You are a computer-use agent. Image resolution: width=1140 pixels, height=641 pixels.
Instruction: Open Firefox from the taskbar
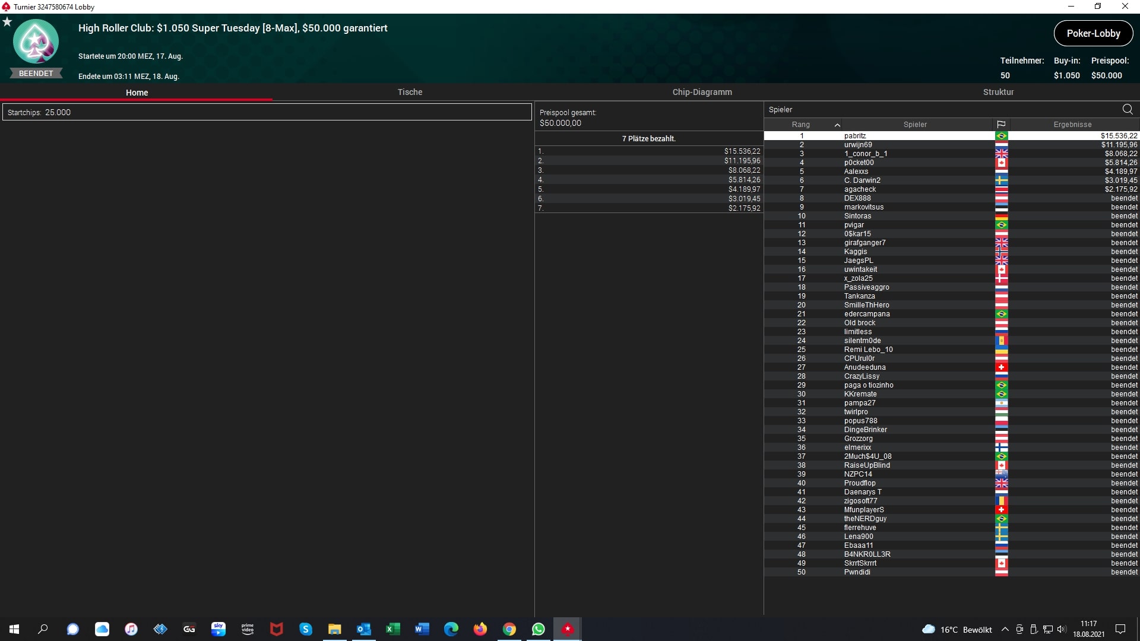coord(480,629)
